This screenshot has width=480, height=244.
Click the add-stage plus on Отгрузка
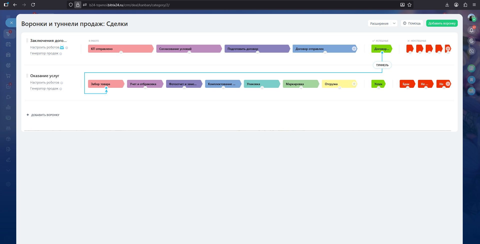354,84
